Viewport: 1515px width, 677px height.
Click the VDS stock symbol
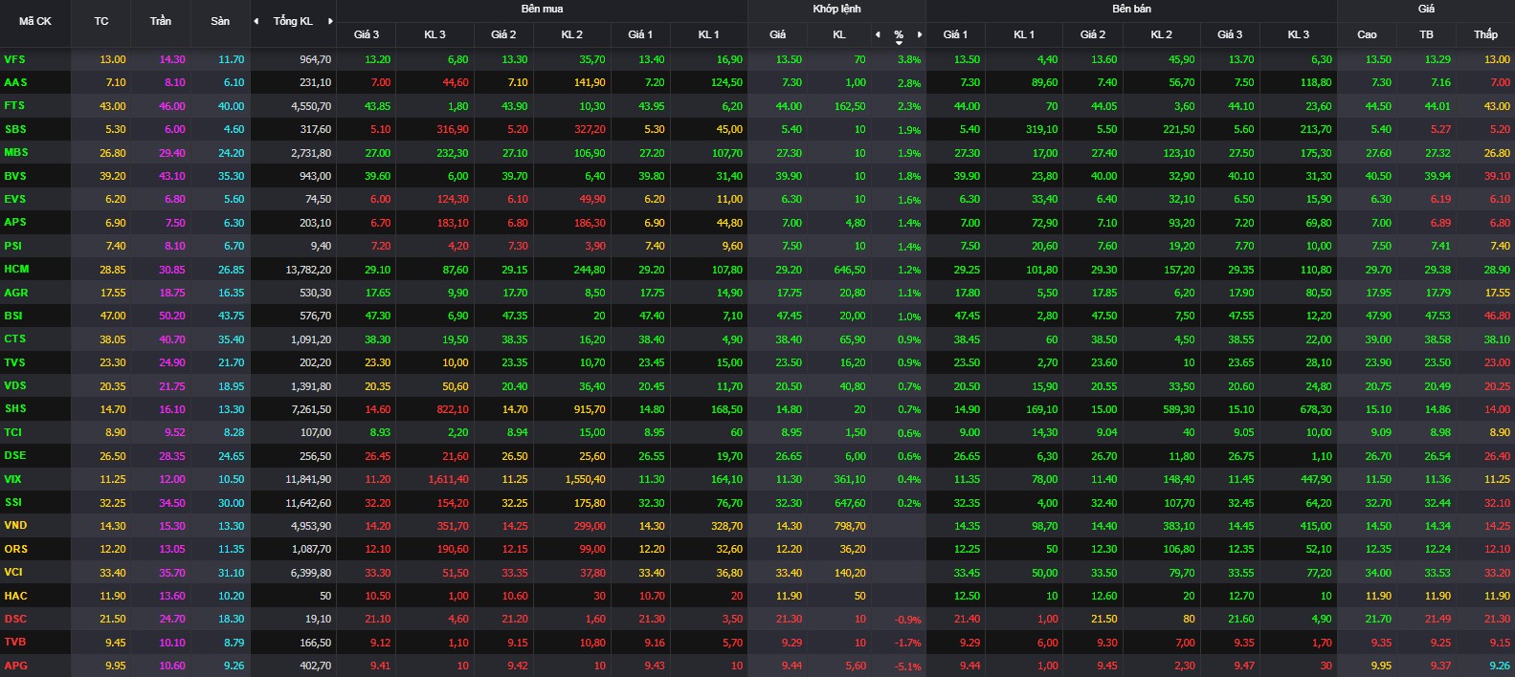tap(15, 385)
